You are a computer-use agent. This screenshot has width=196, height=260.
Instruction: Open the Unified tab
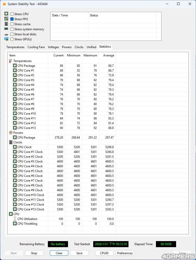[x=91, y=47]
